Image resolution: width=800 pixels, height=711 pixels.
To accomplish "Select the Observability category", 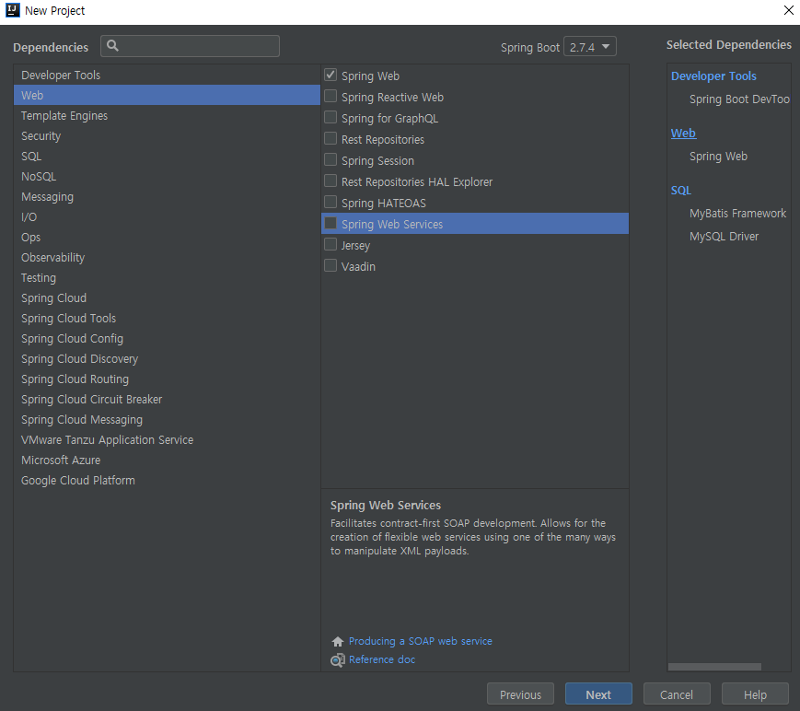I will click(167, 258).
